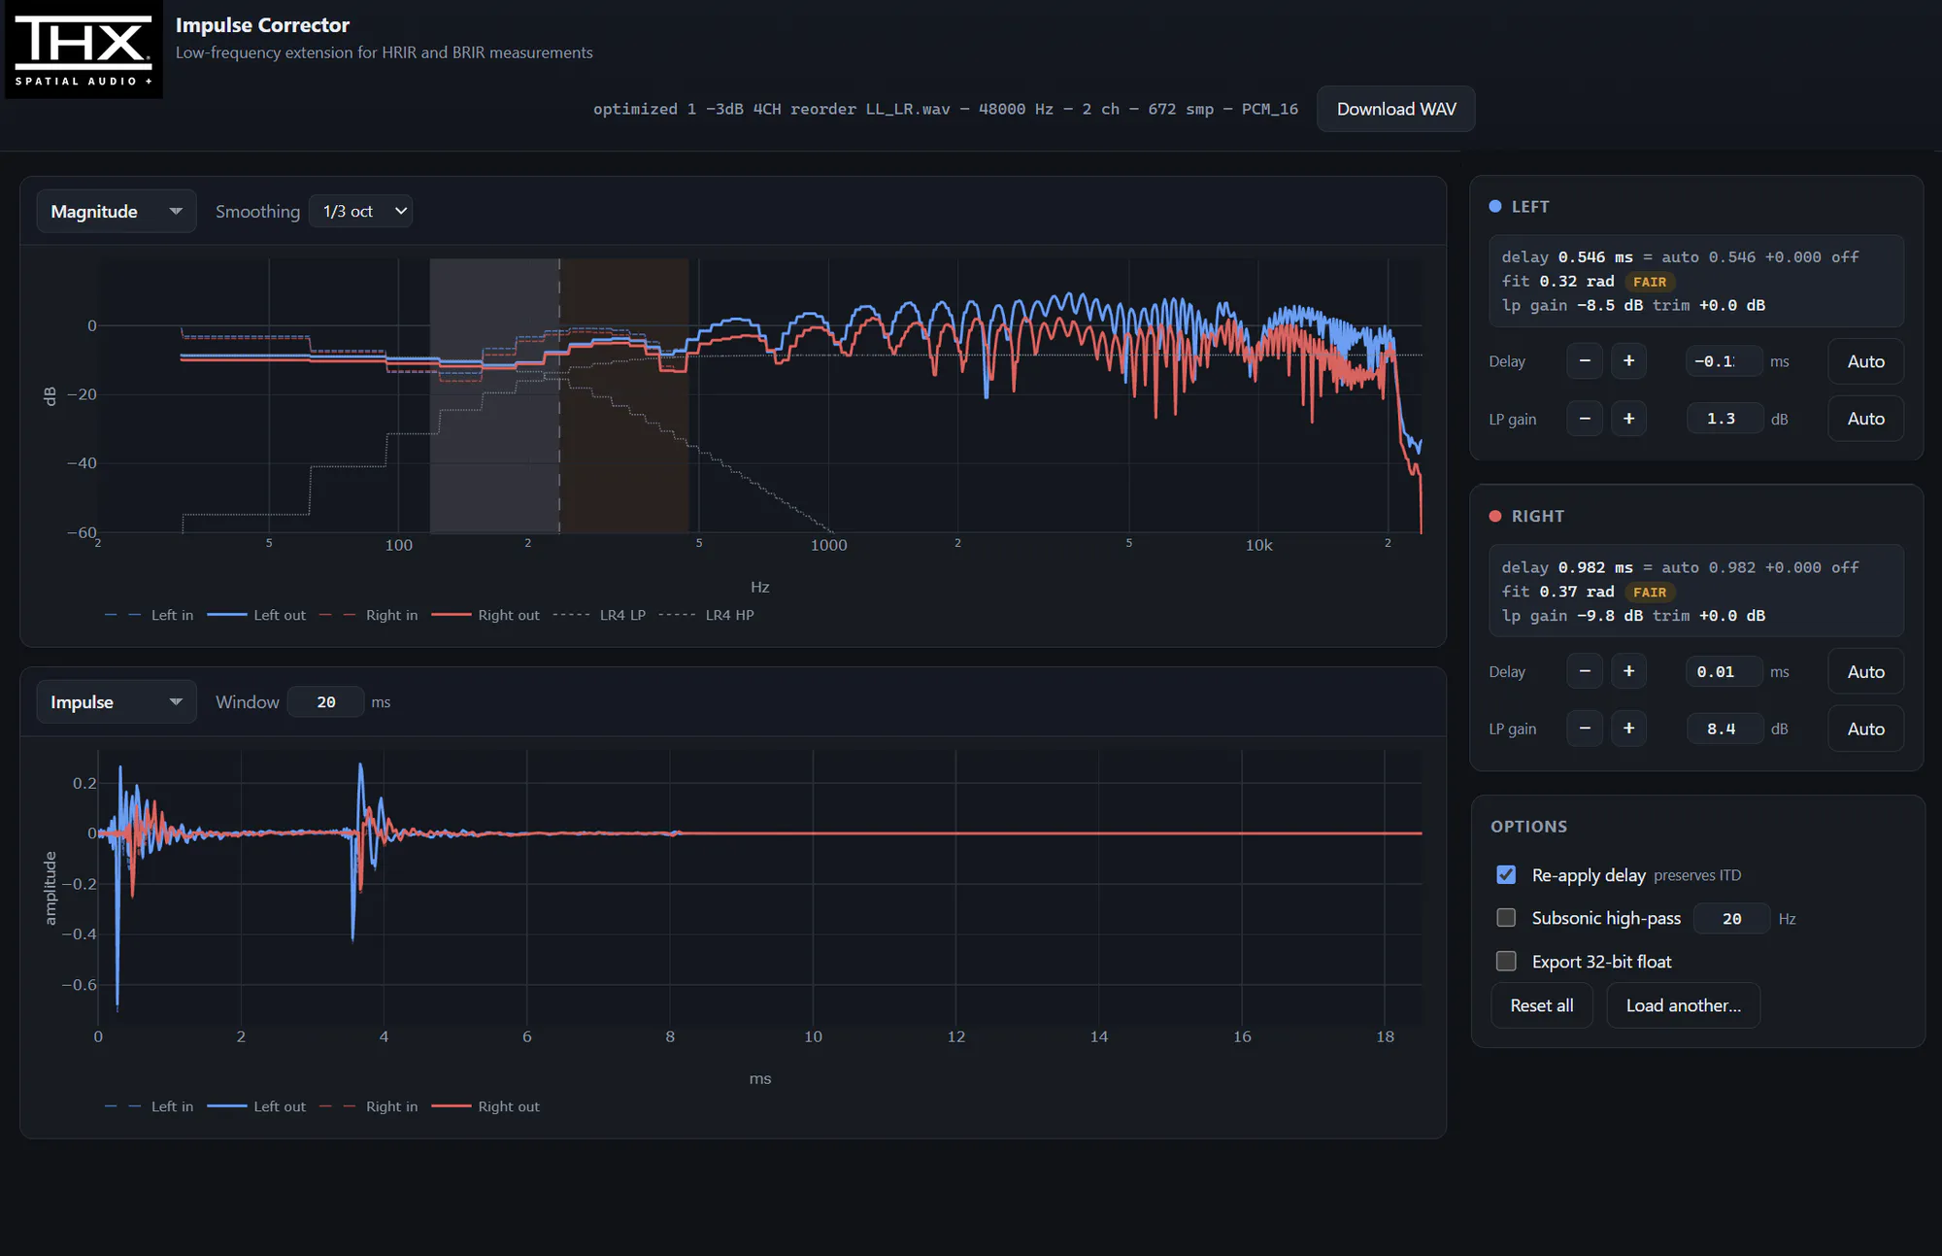Click Auto for Left channel delay
The height and width of the screenshot is (1256, 1942).
1865,361
